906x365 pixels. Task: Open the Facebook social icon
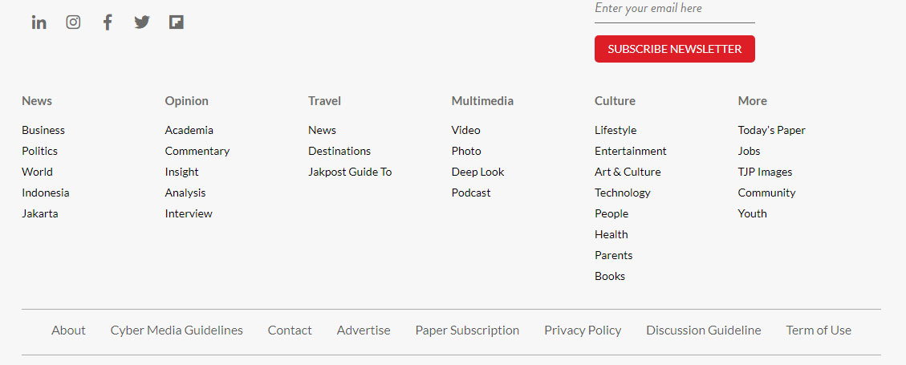pyautogui.click(x=108, y=22)
